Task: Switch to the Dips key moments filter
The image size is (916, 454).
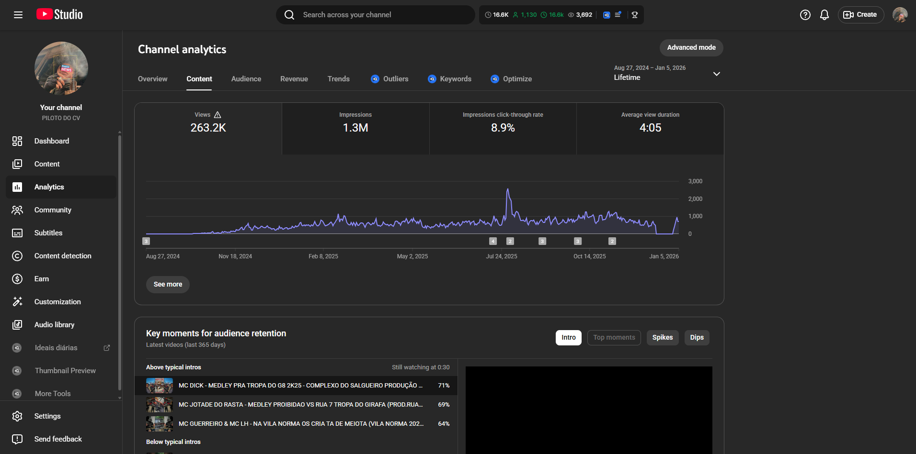Action: coord(697,338)
